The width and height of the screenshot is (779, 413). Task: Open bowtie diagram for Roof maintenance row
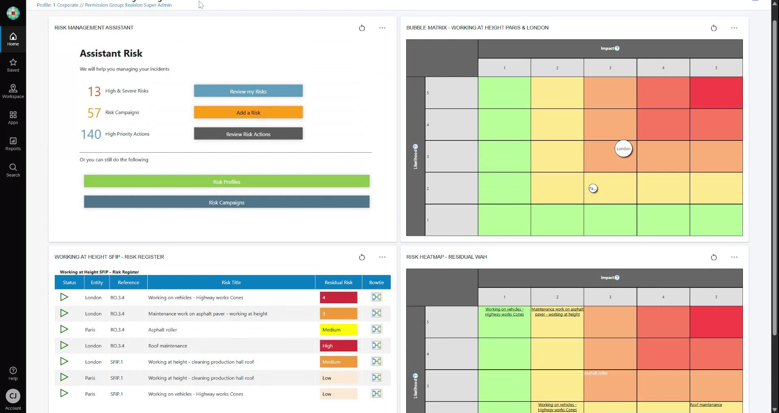pos(376,345)
